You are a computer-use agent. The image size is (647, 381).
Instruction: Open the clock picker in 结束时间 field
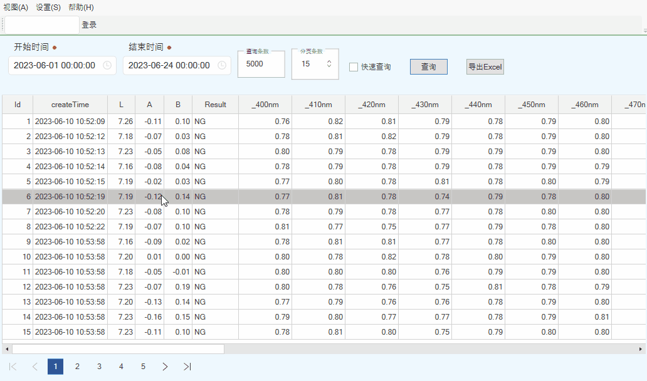[221, 66]
